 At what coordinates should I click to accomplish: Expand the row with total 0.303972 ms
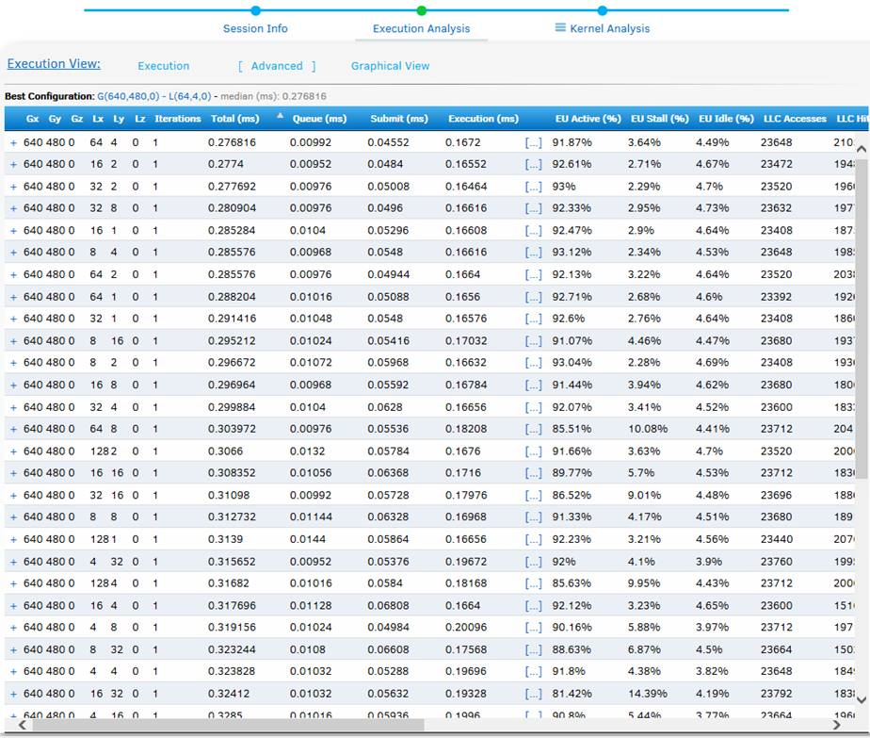click(x=13, y=429)
